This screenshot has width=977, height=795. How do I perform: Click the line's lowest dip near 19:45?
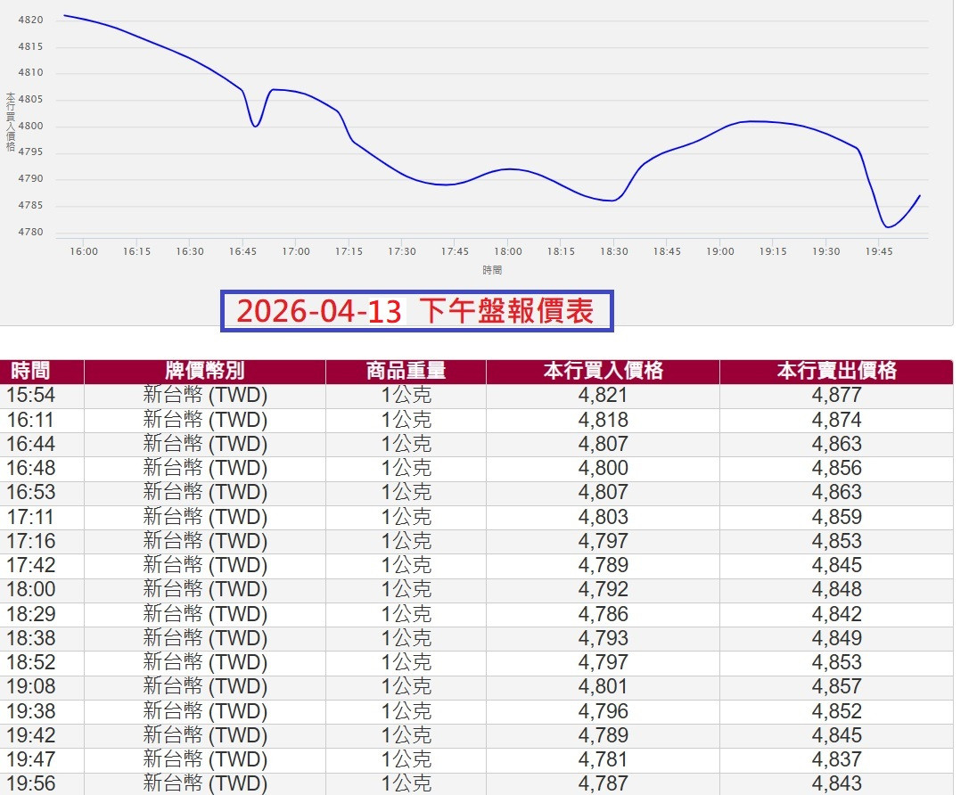pyautogui.click(x=888, y=226)
